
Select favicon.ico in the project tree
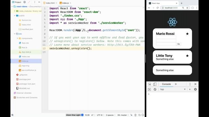coord(25,20)
